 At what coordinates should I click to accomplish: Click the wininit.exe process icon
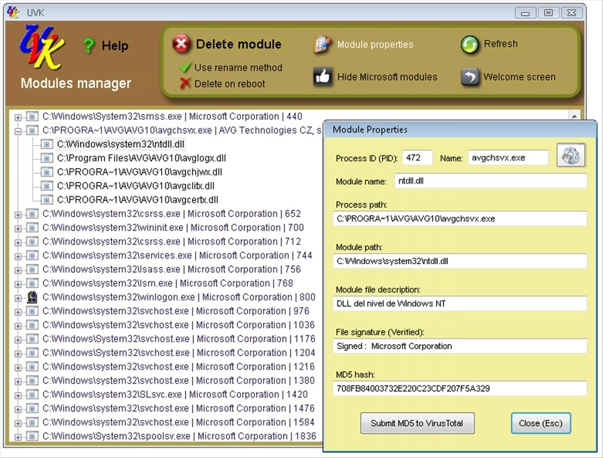click(32, 228)
